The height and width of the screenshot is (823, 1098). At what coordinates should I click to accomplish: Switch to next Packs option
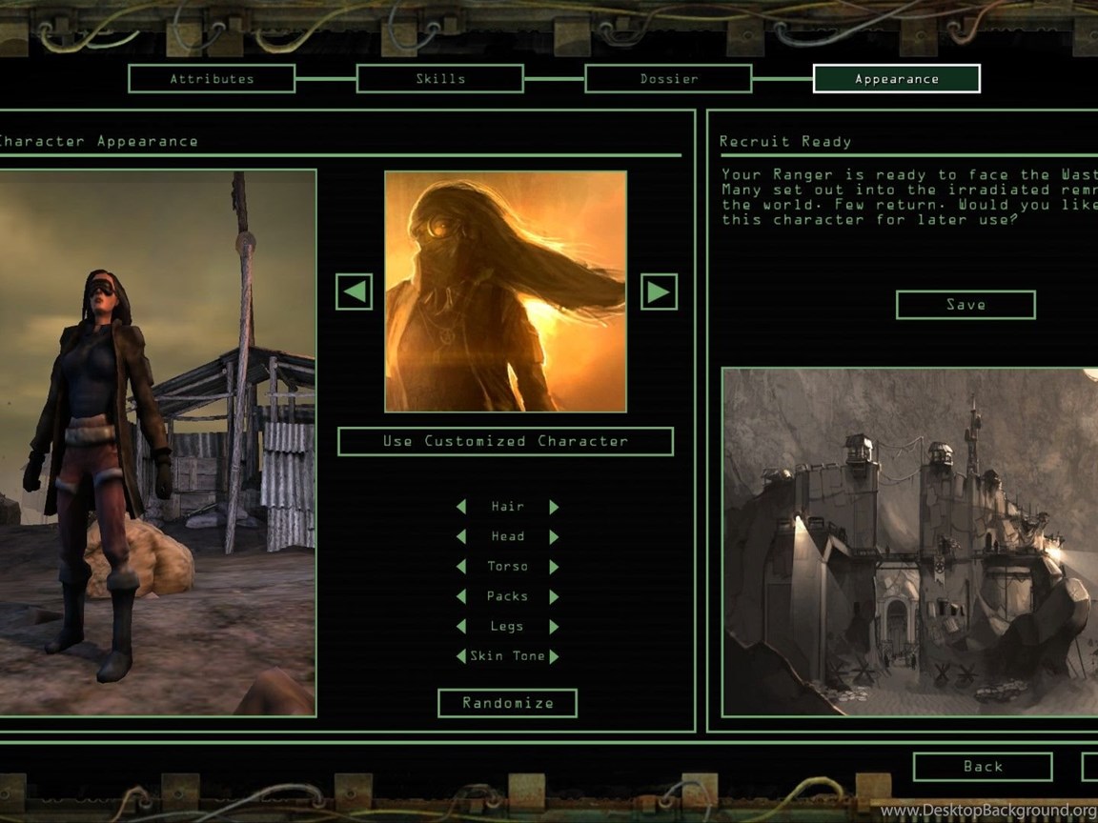pyautogui.click(x=554, y=597)
